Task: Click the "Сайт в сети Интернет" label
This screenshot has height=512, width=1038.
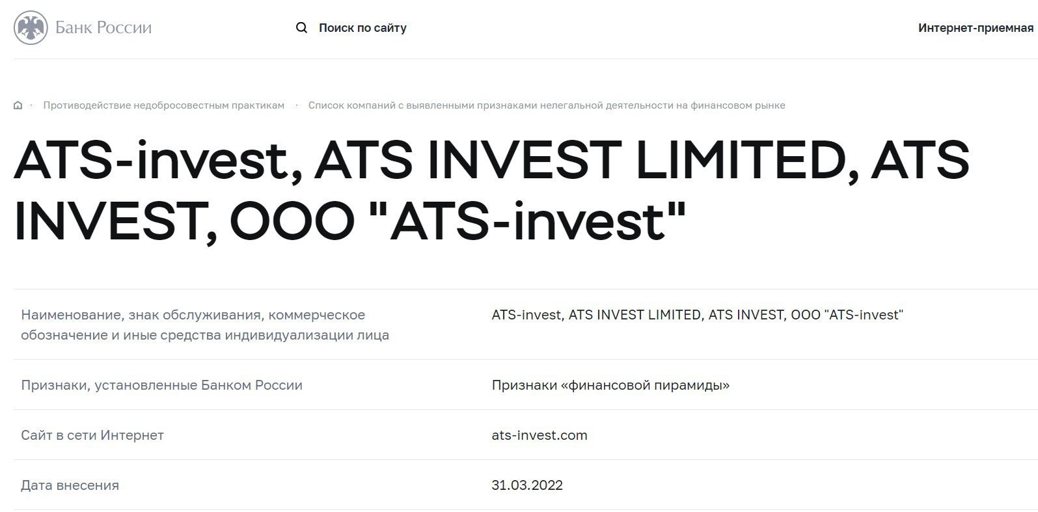Action: (92, 435)
